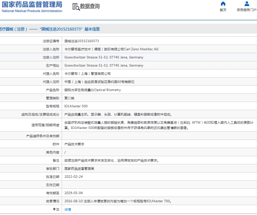Select change record 2016-08-10 IOLMaster 700 text
The image size is (257, 215).
click(x=118, y=201)
